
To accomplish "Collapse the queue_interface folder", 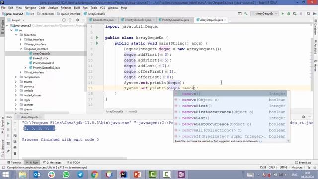I will point(21,49).
